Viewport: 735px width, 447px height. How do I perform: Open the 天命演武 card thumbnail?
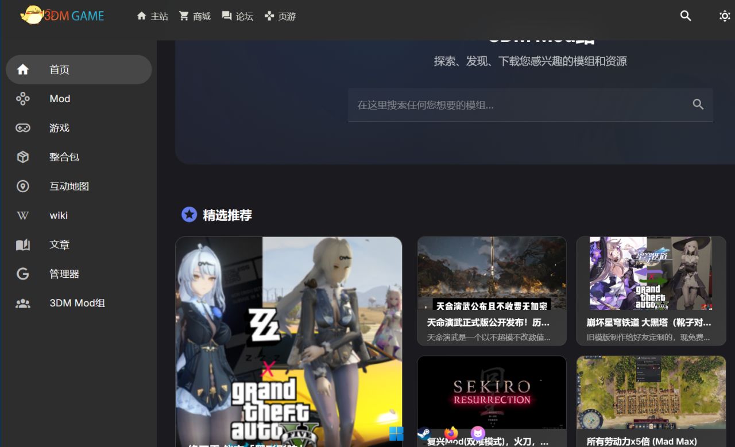point(492,274)
